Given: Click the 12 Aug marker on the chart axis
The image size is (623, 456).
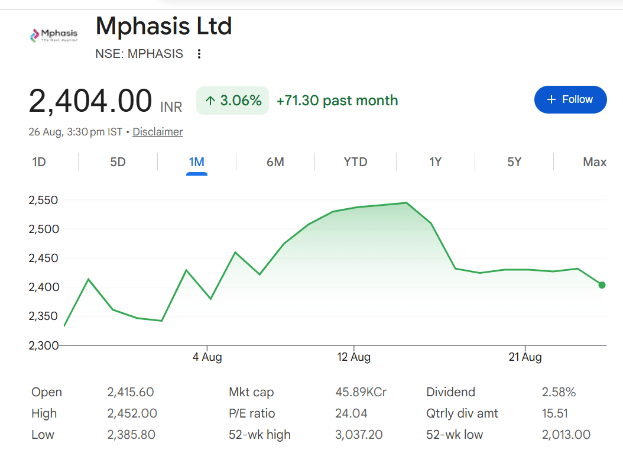Looking at the screenshot, I should pos(354,357).
